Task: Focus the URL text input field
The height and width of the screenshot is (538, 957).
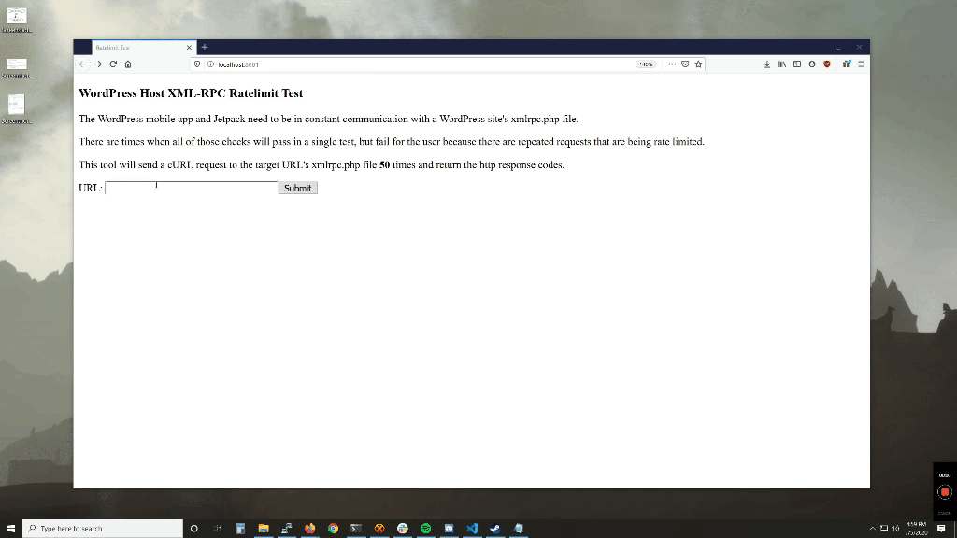Action: 191,188
